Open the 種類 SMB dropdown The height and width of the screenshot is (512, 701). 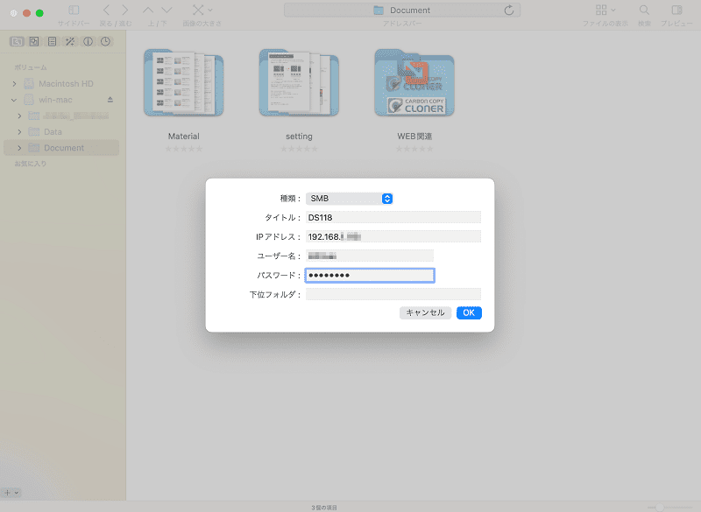(349, 199)
